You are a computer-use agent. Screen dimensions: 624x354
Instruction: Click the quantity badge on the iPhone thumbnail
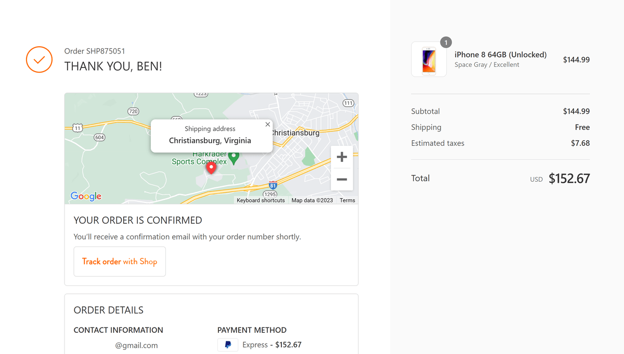point(446,42)
